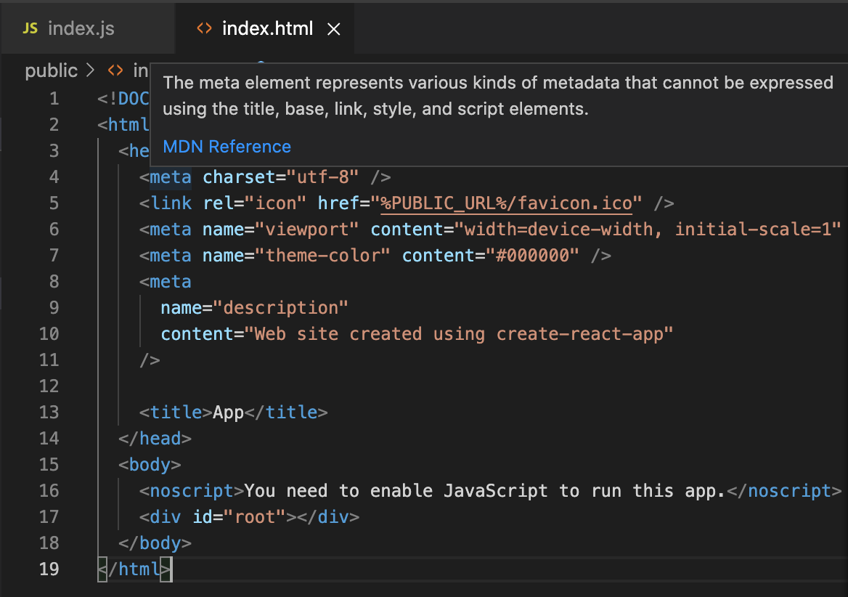The height and width of the screenshot is (597, 848).
Task: Click the meta hover tooltip description text
Action: click(x=497, y=96)
